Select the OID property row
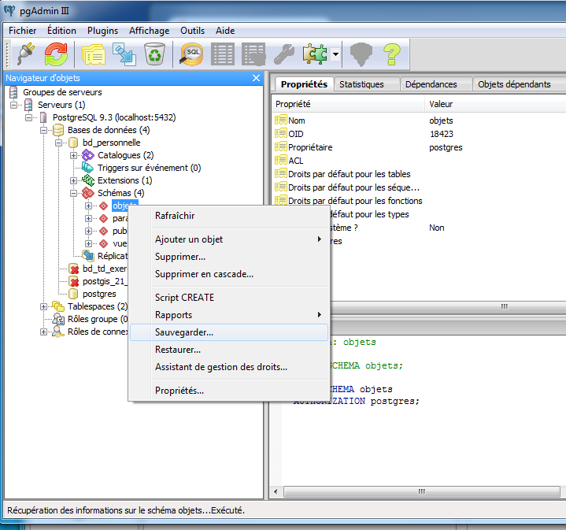The height and width of the screenshot is (530, 566). (419, 134)
